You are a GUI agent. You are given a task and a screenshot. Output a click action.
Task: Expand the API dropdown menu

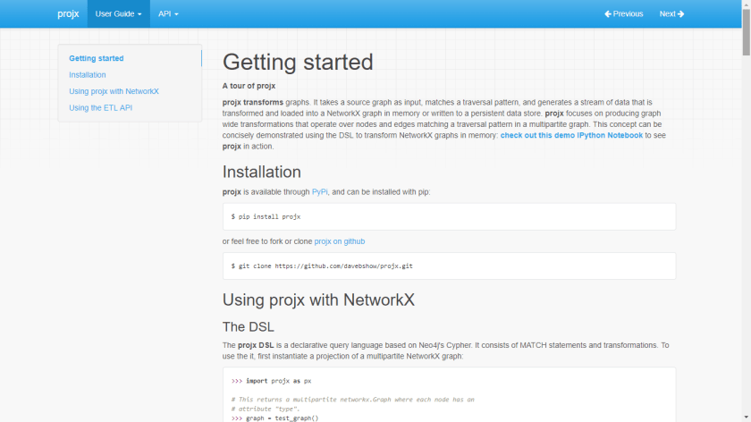coord(168,13)
